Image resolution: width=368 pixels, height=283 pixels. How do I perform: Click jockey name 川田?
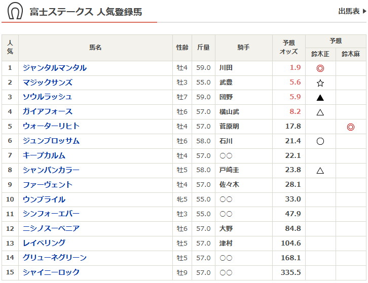coord(226,68)
